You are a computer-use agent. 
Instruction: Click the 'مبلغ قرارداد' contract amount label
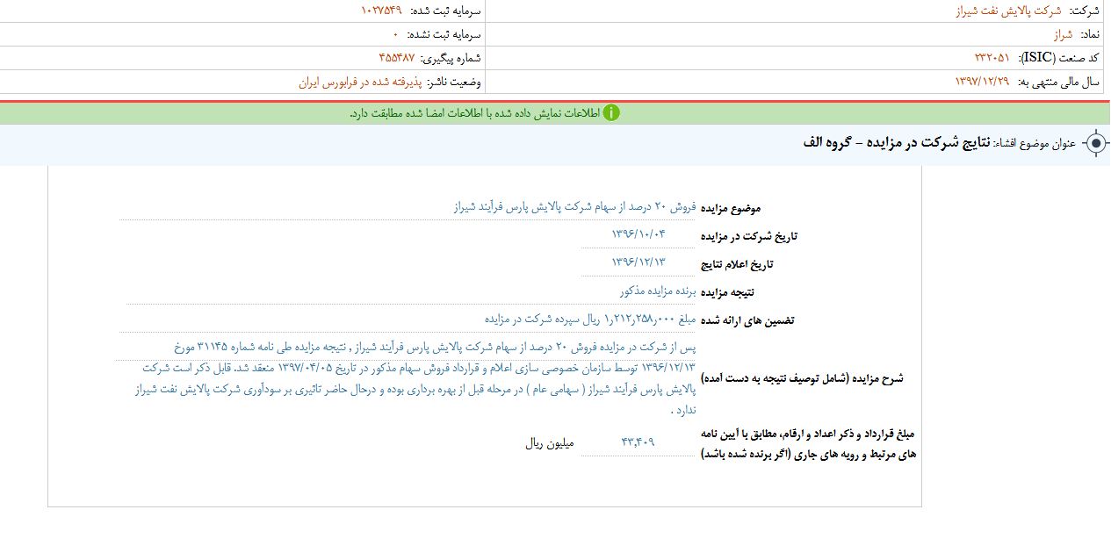(809, 444)
